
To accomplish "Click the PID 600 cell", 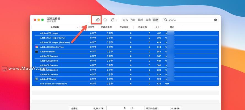I will (159, 38).
